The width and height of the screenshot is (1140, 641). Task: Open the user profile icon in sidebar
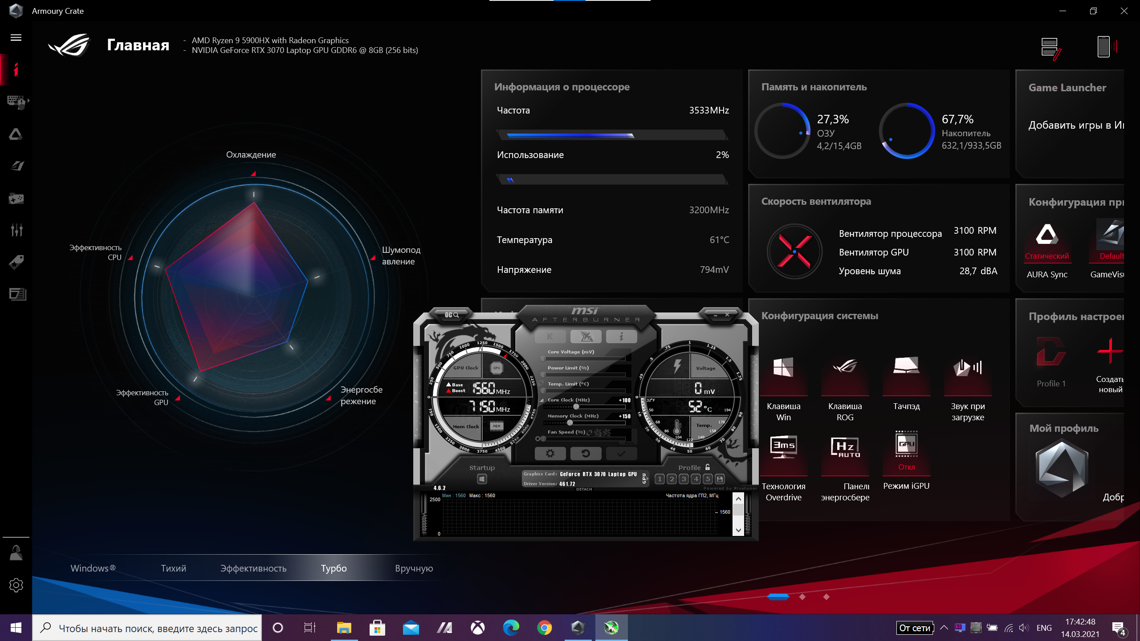(x=16, y=553)
